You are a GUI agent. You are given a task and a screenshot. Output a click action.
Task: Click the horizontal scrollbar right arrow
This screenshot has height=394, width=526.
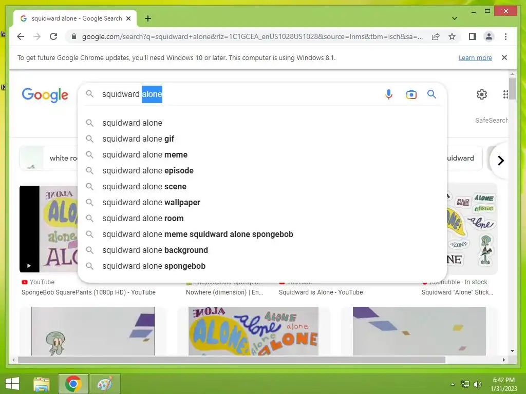tap(503, 360)
